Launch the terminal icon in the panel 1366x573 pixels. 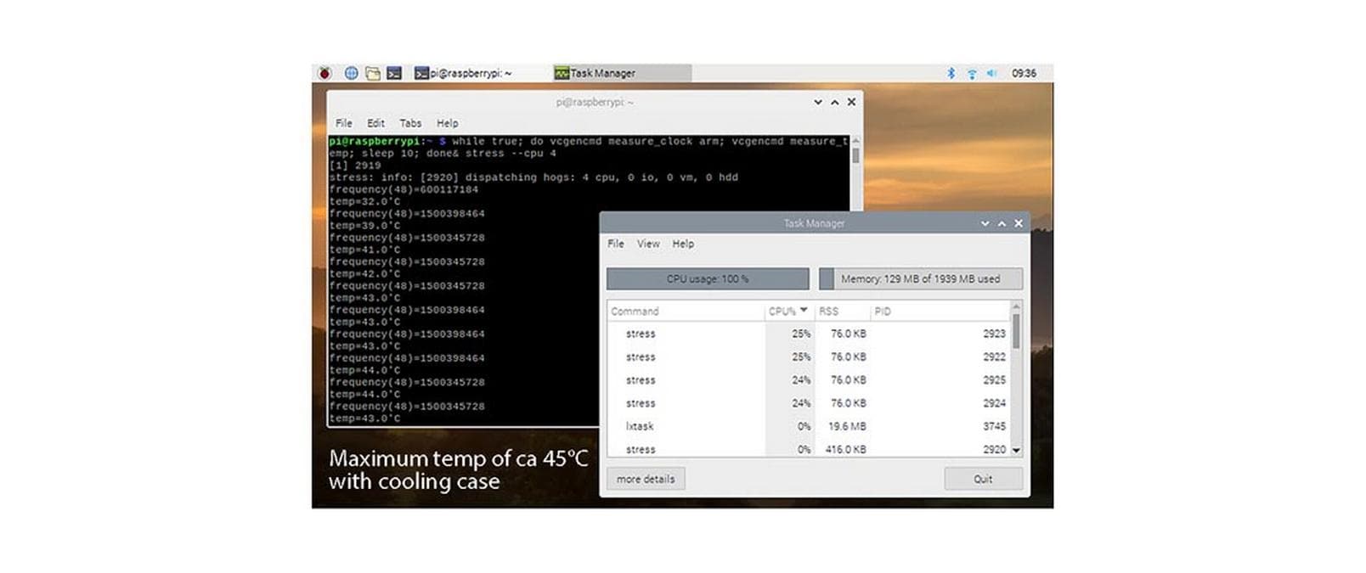394,74
